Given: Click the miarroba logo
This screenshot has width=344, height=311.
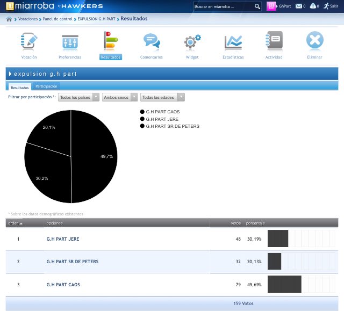Looking at the screenshot, I should 30,6.
